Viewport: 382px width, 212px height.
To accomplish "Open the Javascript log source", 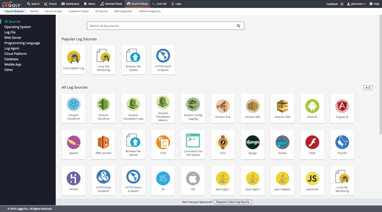I will [x=312, y=181].
